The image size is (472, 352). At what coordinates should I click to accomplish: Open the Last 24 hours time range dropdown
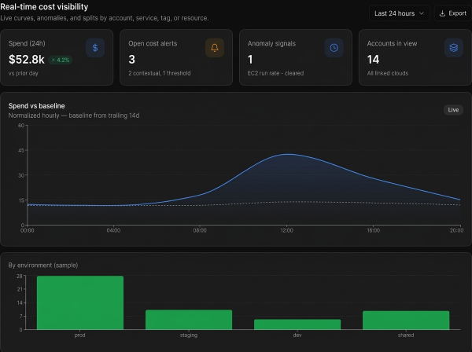click(400, 13)
